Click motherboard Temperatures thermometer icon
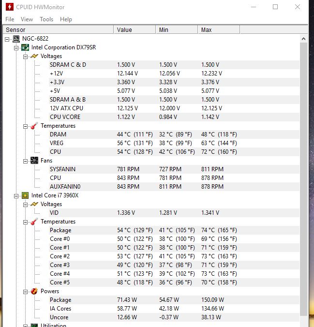 pyautogui.click(x=34, y=126)
